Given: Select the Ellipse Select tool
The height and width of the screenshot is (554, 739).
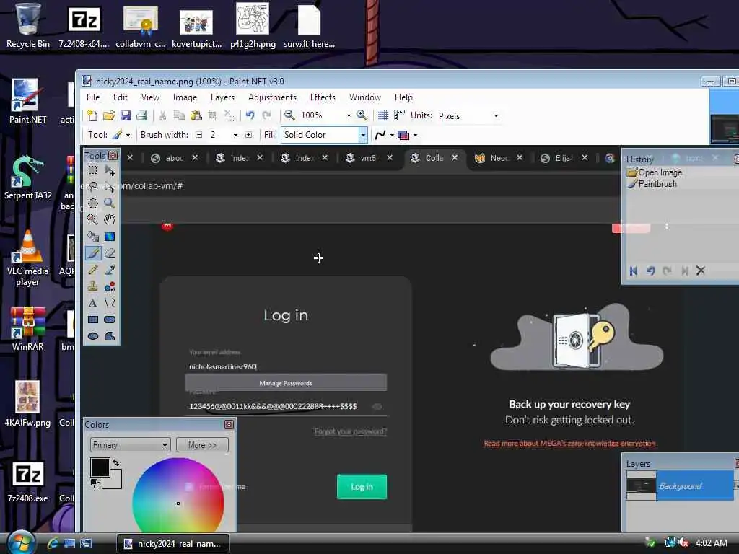Looking at the screenshot, I should pyautogui.click(x=93, y=203).
